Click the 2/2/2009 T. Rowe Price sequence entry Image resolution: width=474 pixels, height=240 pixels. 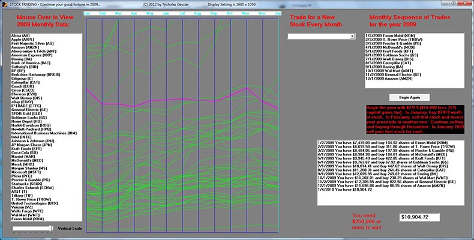tap(394, 40)
